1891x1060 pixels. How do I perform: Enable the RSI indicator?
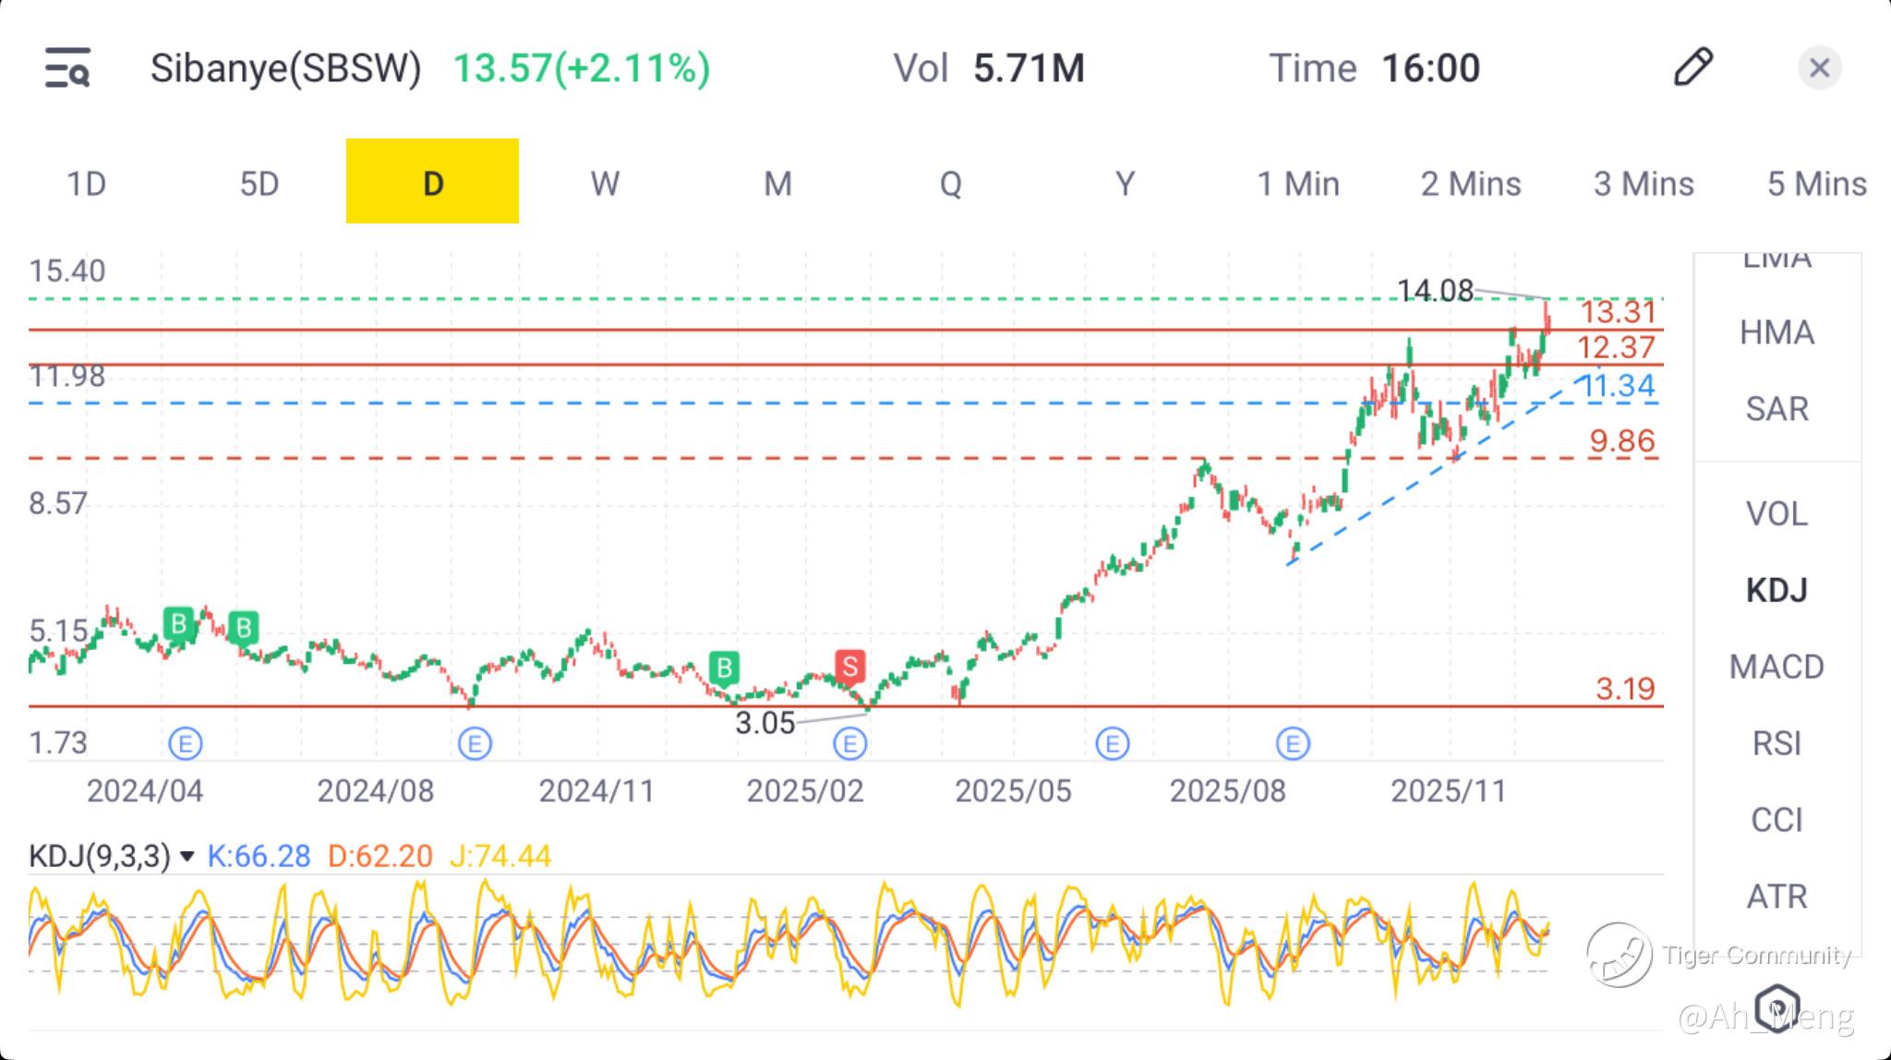1776,743
